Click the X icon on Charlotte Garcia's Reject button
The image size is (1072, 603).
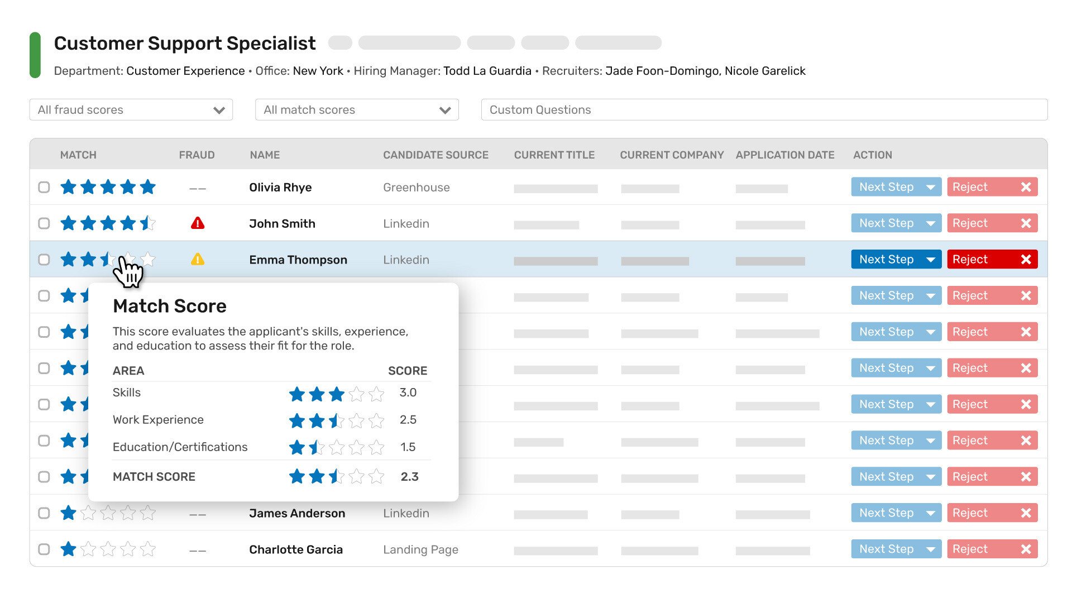click(1026, 549)
